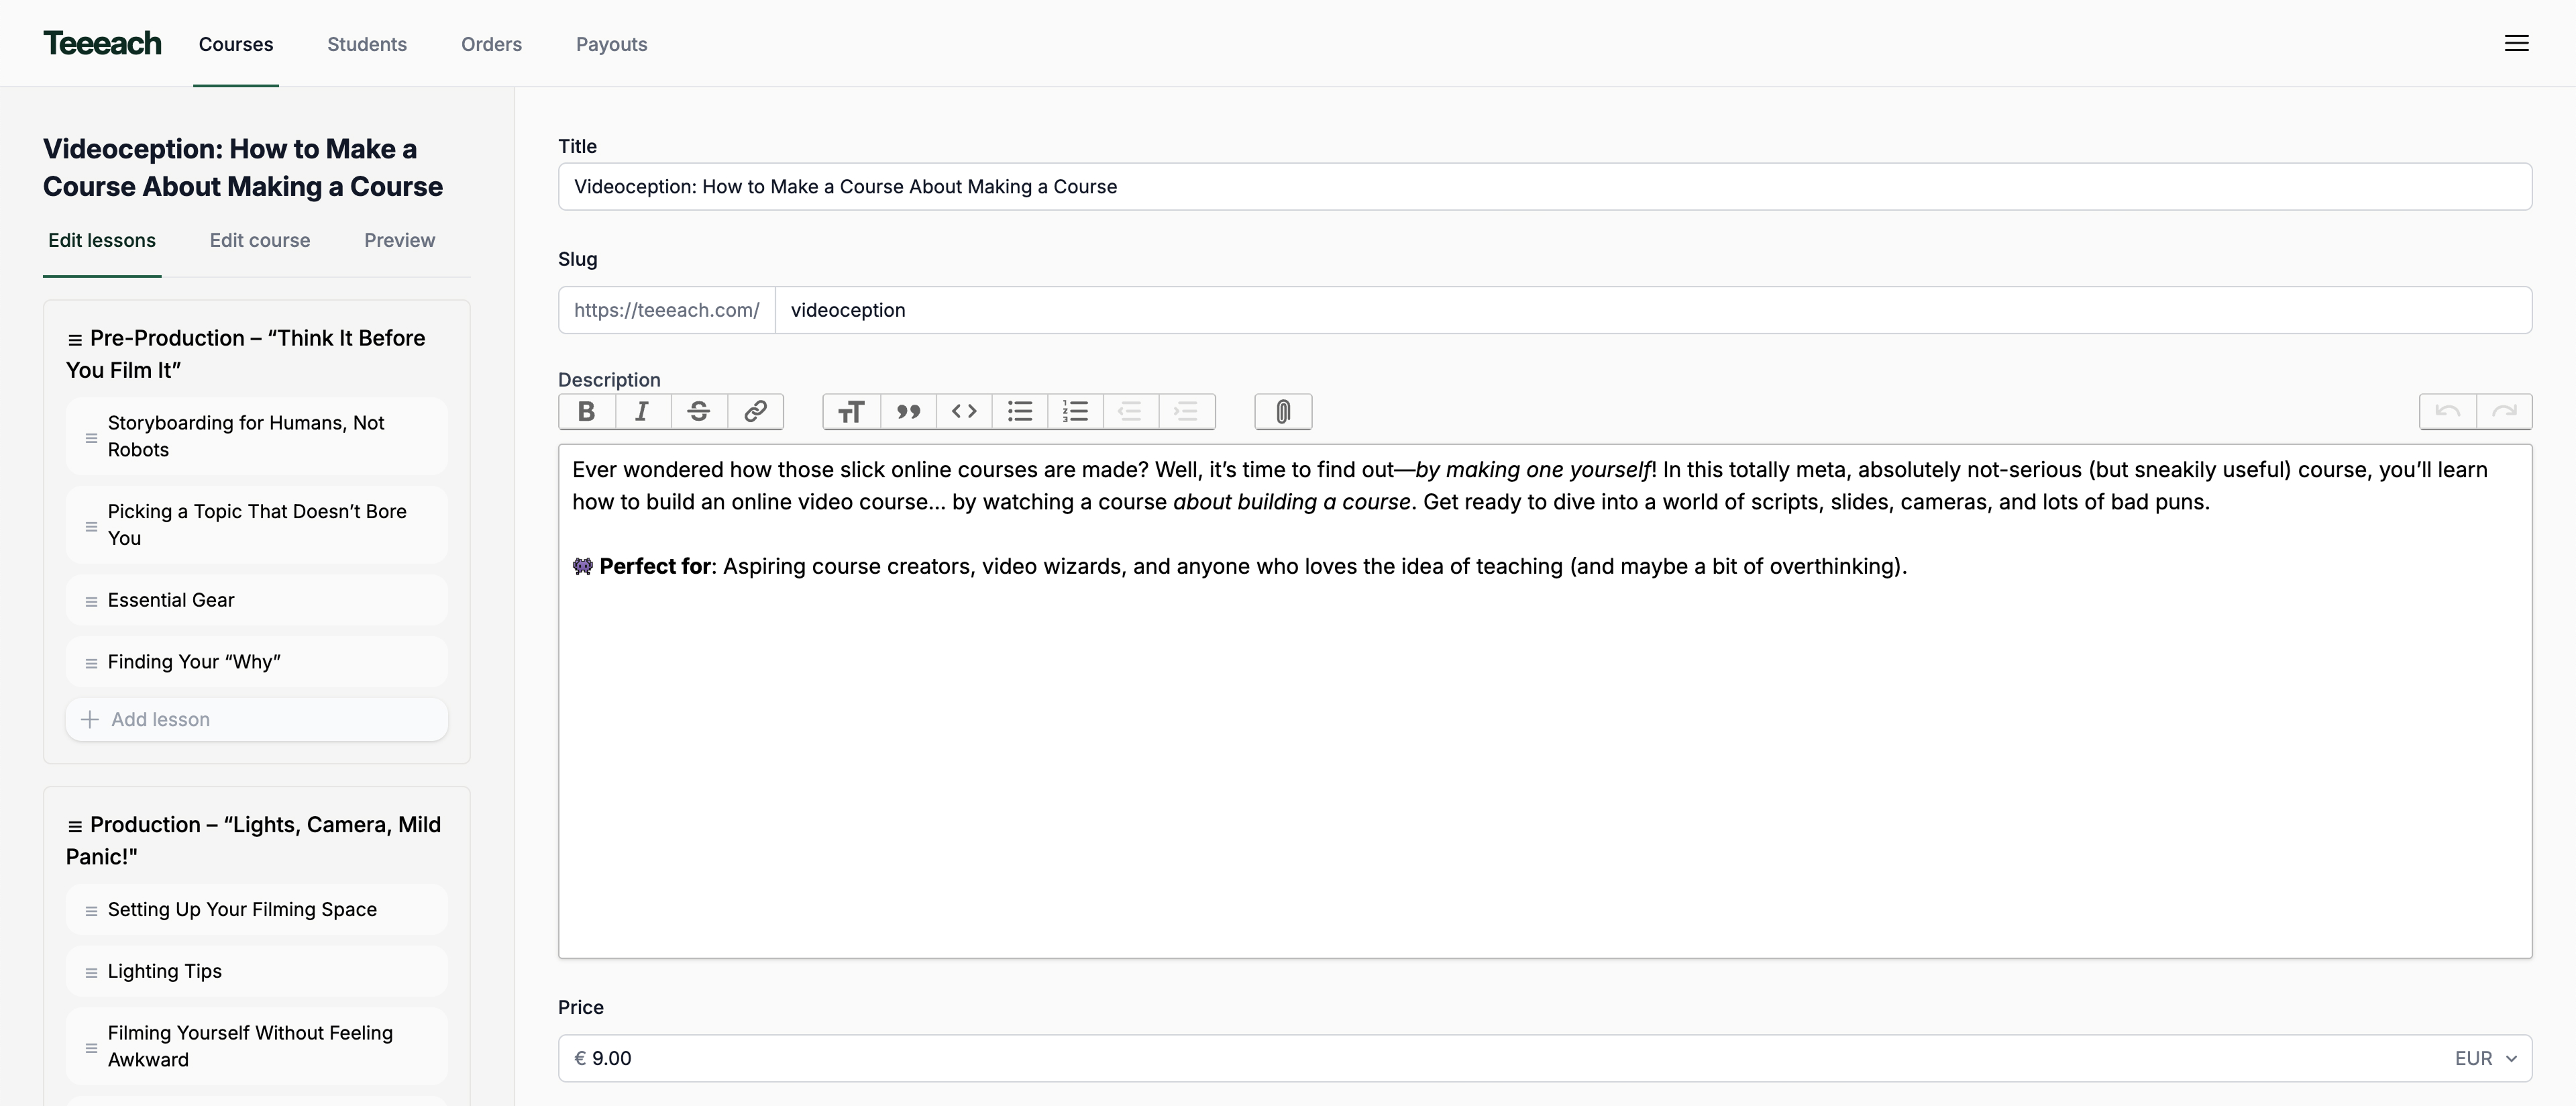The height and width of the screenshot is (1106, 2576).
Task: Open the Payouts nav tab
Action: [x=611, y=44]
